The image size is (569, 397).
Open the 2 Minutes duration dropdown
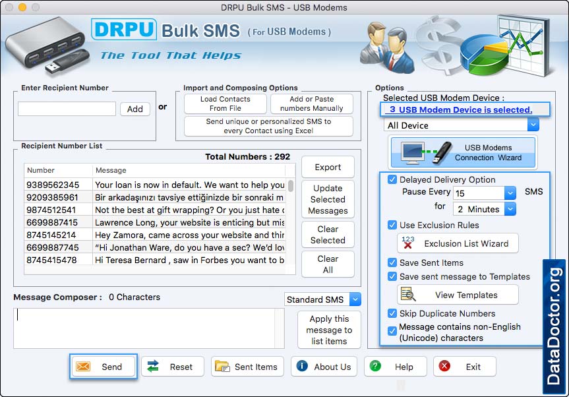coord(485,209)
